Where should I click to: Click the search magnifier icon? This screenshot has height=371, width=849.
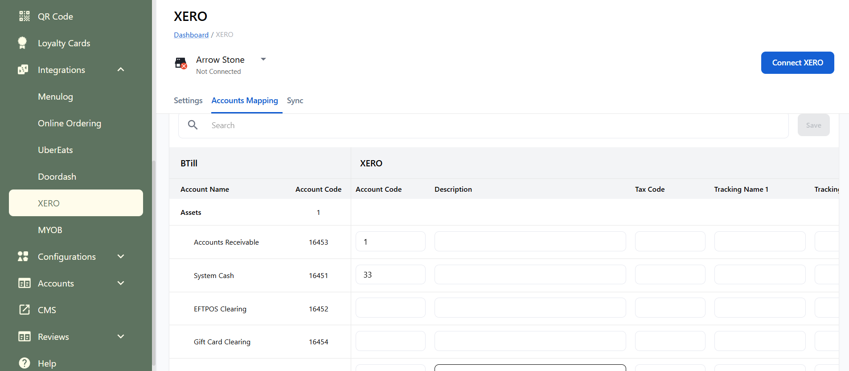(193, 125)
